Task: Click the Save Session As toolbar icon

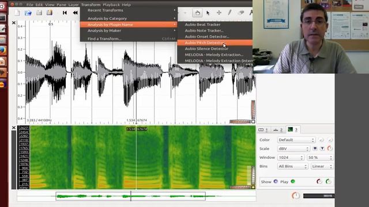Action: pyautogui.click(x=50, y=13)
